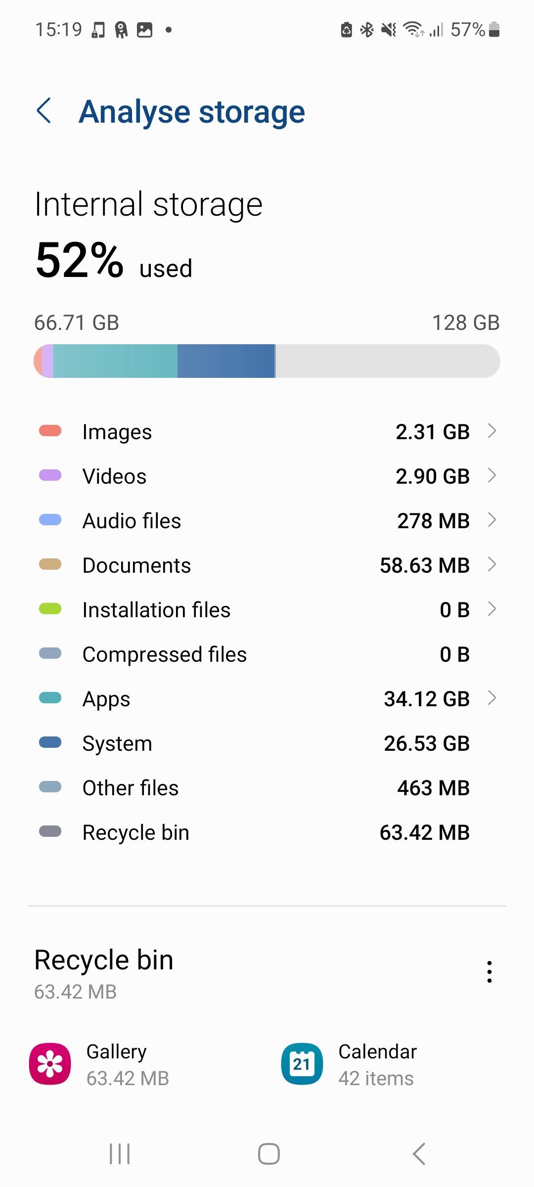Viewport: 534px width, 1187px height.
Task: Click the dark blue System category dot
Action: pos(50,742)
